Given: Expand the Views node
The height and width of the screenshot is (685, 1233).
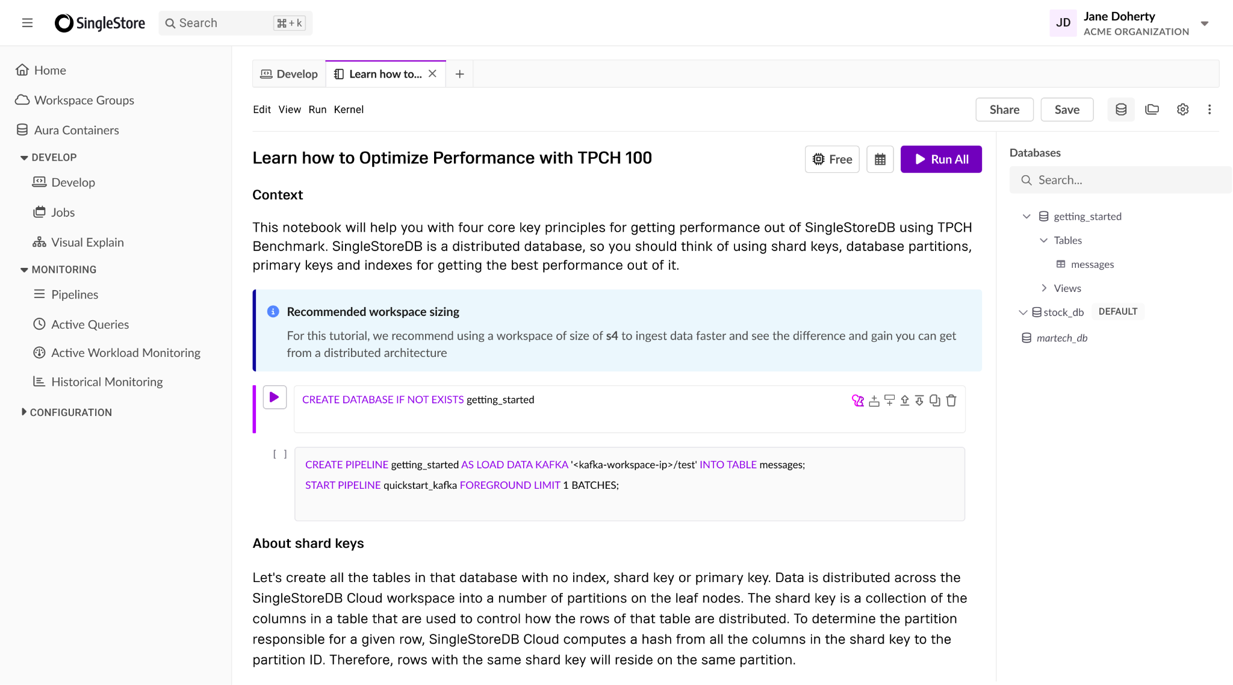Looking at the screenshot, I should tap(1043, 288).
